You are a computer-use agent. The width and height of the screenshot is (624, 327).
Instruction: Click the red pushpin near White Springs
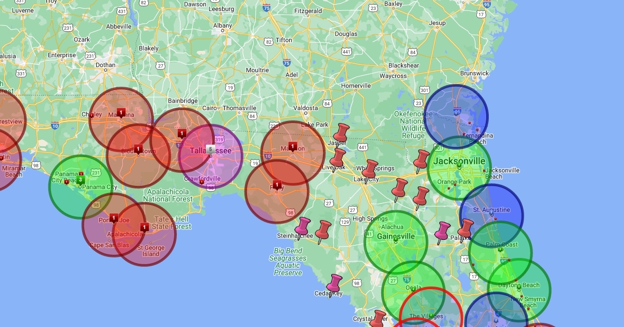370,168
